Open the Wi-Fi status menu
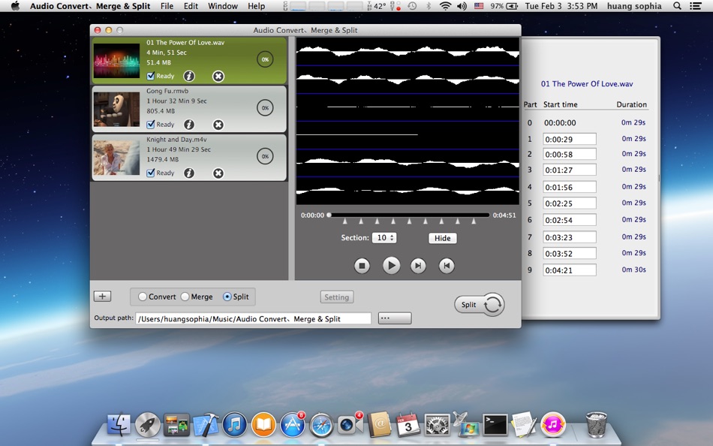This screenshot has width=713, height=446. [446, 6]
